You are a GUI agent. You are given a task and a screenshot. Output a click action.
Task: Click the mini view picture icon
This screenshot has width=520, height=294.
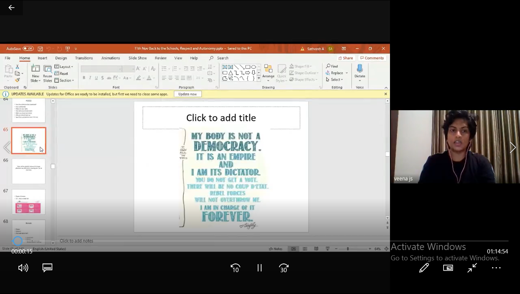tap(448, 268)
